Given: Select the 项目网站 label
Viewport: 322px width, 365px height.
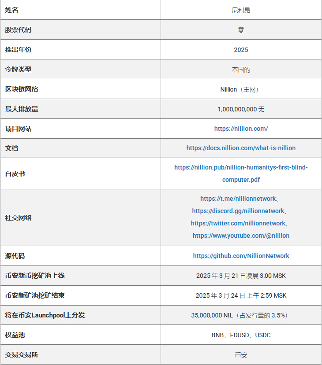Looking at the screenshot, I should pos(18,129).
